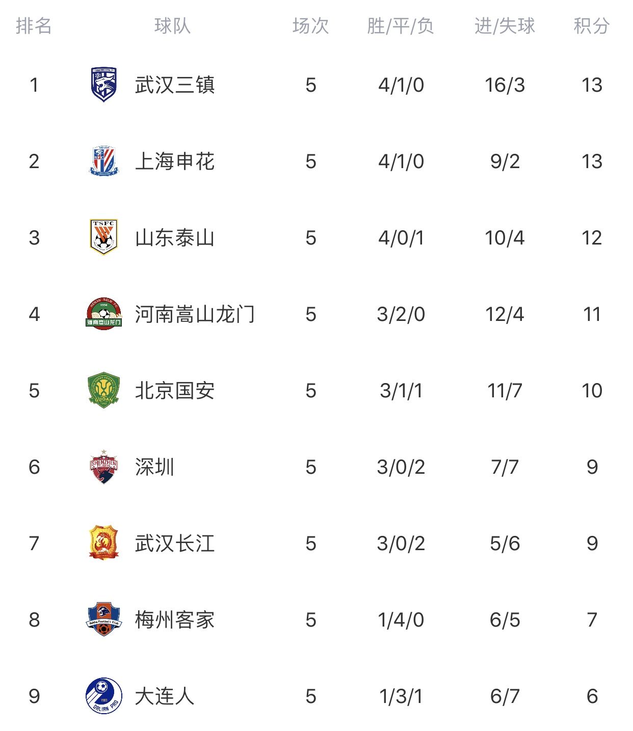This screenshot has height=731, width=633.
Task: Click the Shanghai Shenhua club badge
Action: 104,161
